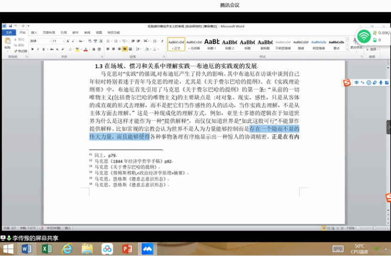Click the yellow text highlight color icon
Image resolution: width=391 pixels, height=256 pixels.
pos(77,49)
